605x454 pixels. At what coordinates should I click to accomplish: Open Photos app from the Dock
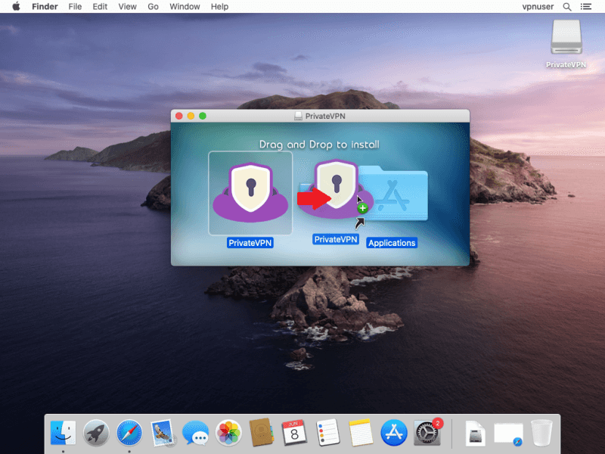[x=228, y=433]
